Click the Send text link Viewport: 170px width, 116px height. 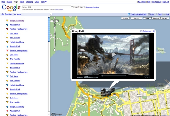pos(160,14)
